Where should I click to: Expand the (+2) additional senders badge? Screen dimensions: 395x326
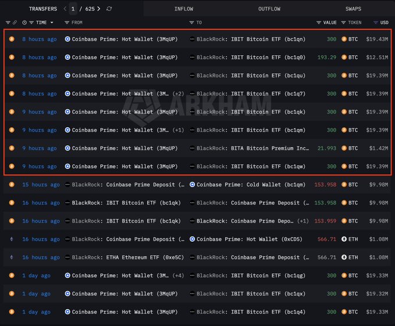(178, 94)
